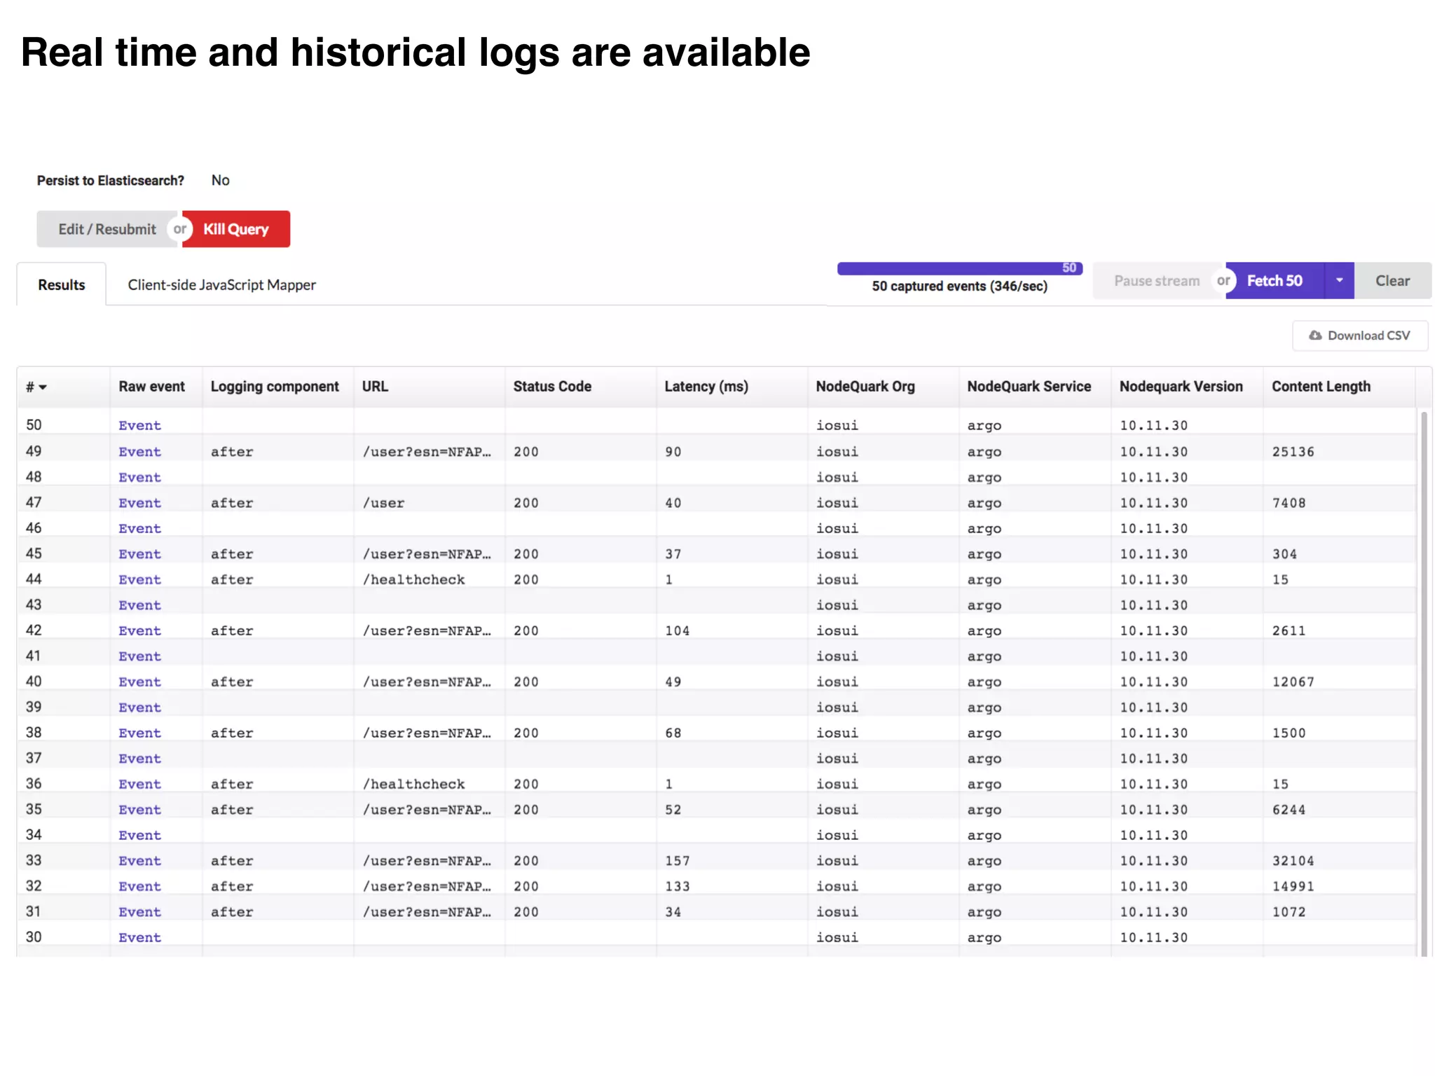Image resolution: width=1435 pixels, height=1076 pixels.
Task: Open the Event link in row 33
Action: pyautogui.click(x=139, y=860)
